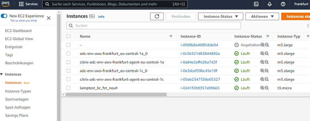
Task: Zoom in icon for adc-env-aws-frankfurt_eu-central-1c_0
Action: coord(262,71)
